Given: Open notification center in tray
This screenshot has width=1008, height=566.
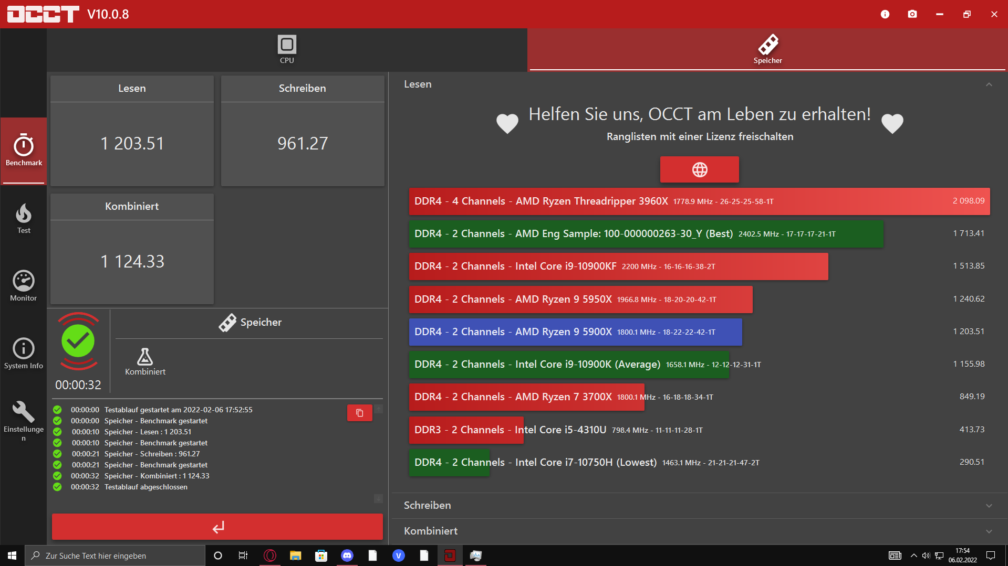Looking at the screenshot, I should pos(991,556).
